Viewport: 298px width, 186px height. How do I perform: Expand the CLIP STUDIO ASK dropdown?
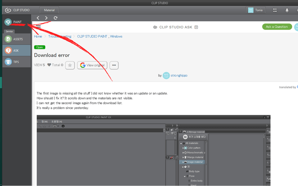[196, 27]
